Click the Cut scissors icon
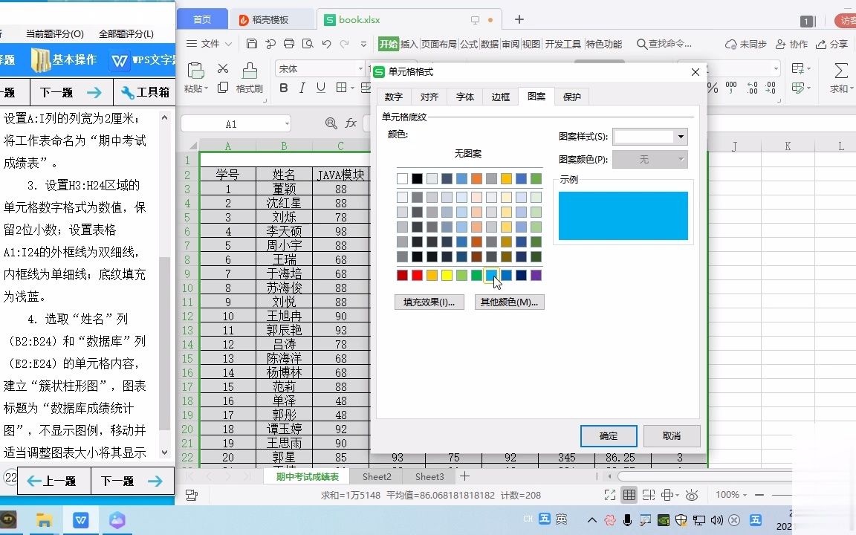The width and height of the screenshot is (856, 535). coord(223,68)
